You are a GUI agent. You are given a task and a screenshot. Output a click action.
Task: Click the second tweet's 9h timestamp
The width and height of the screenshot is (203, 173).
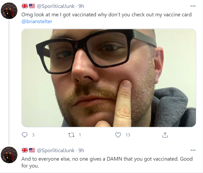[81, 150]
